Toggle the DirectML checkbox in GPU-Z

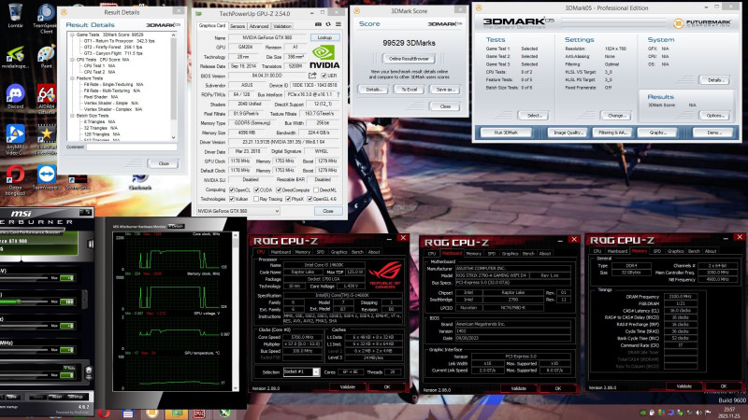point(316,190)
